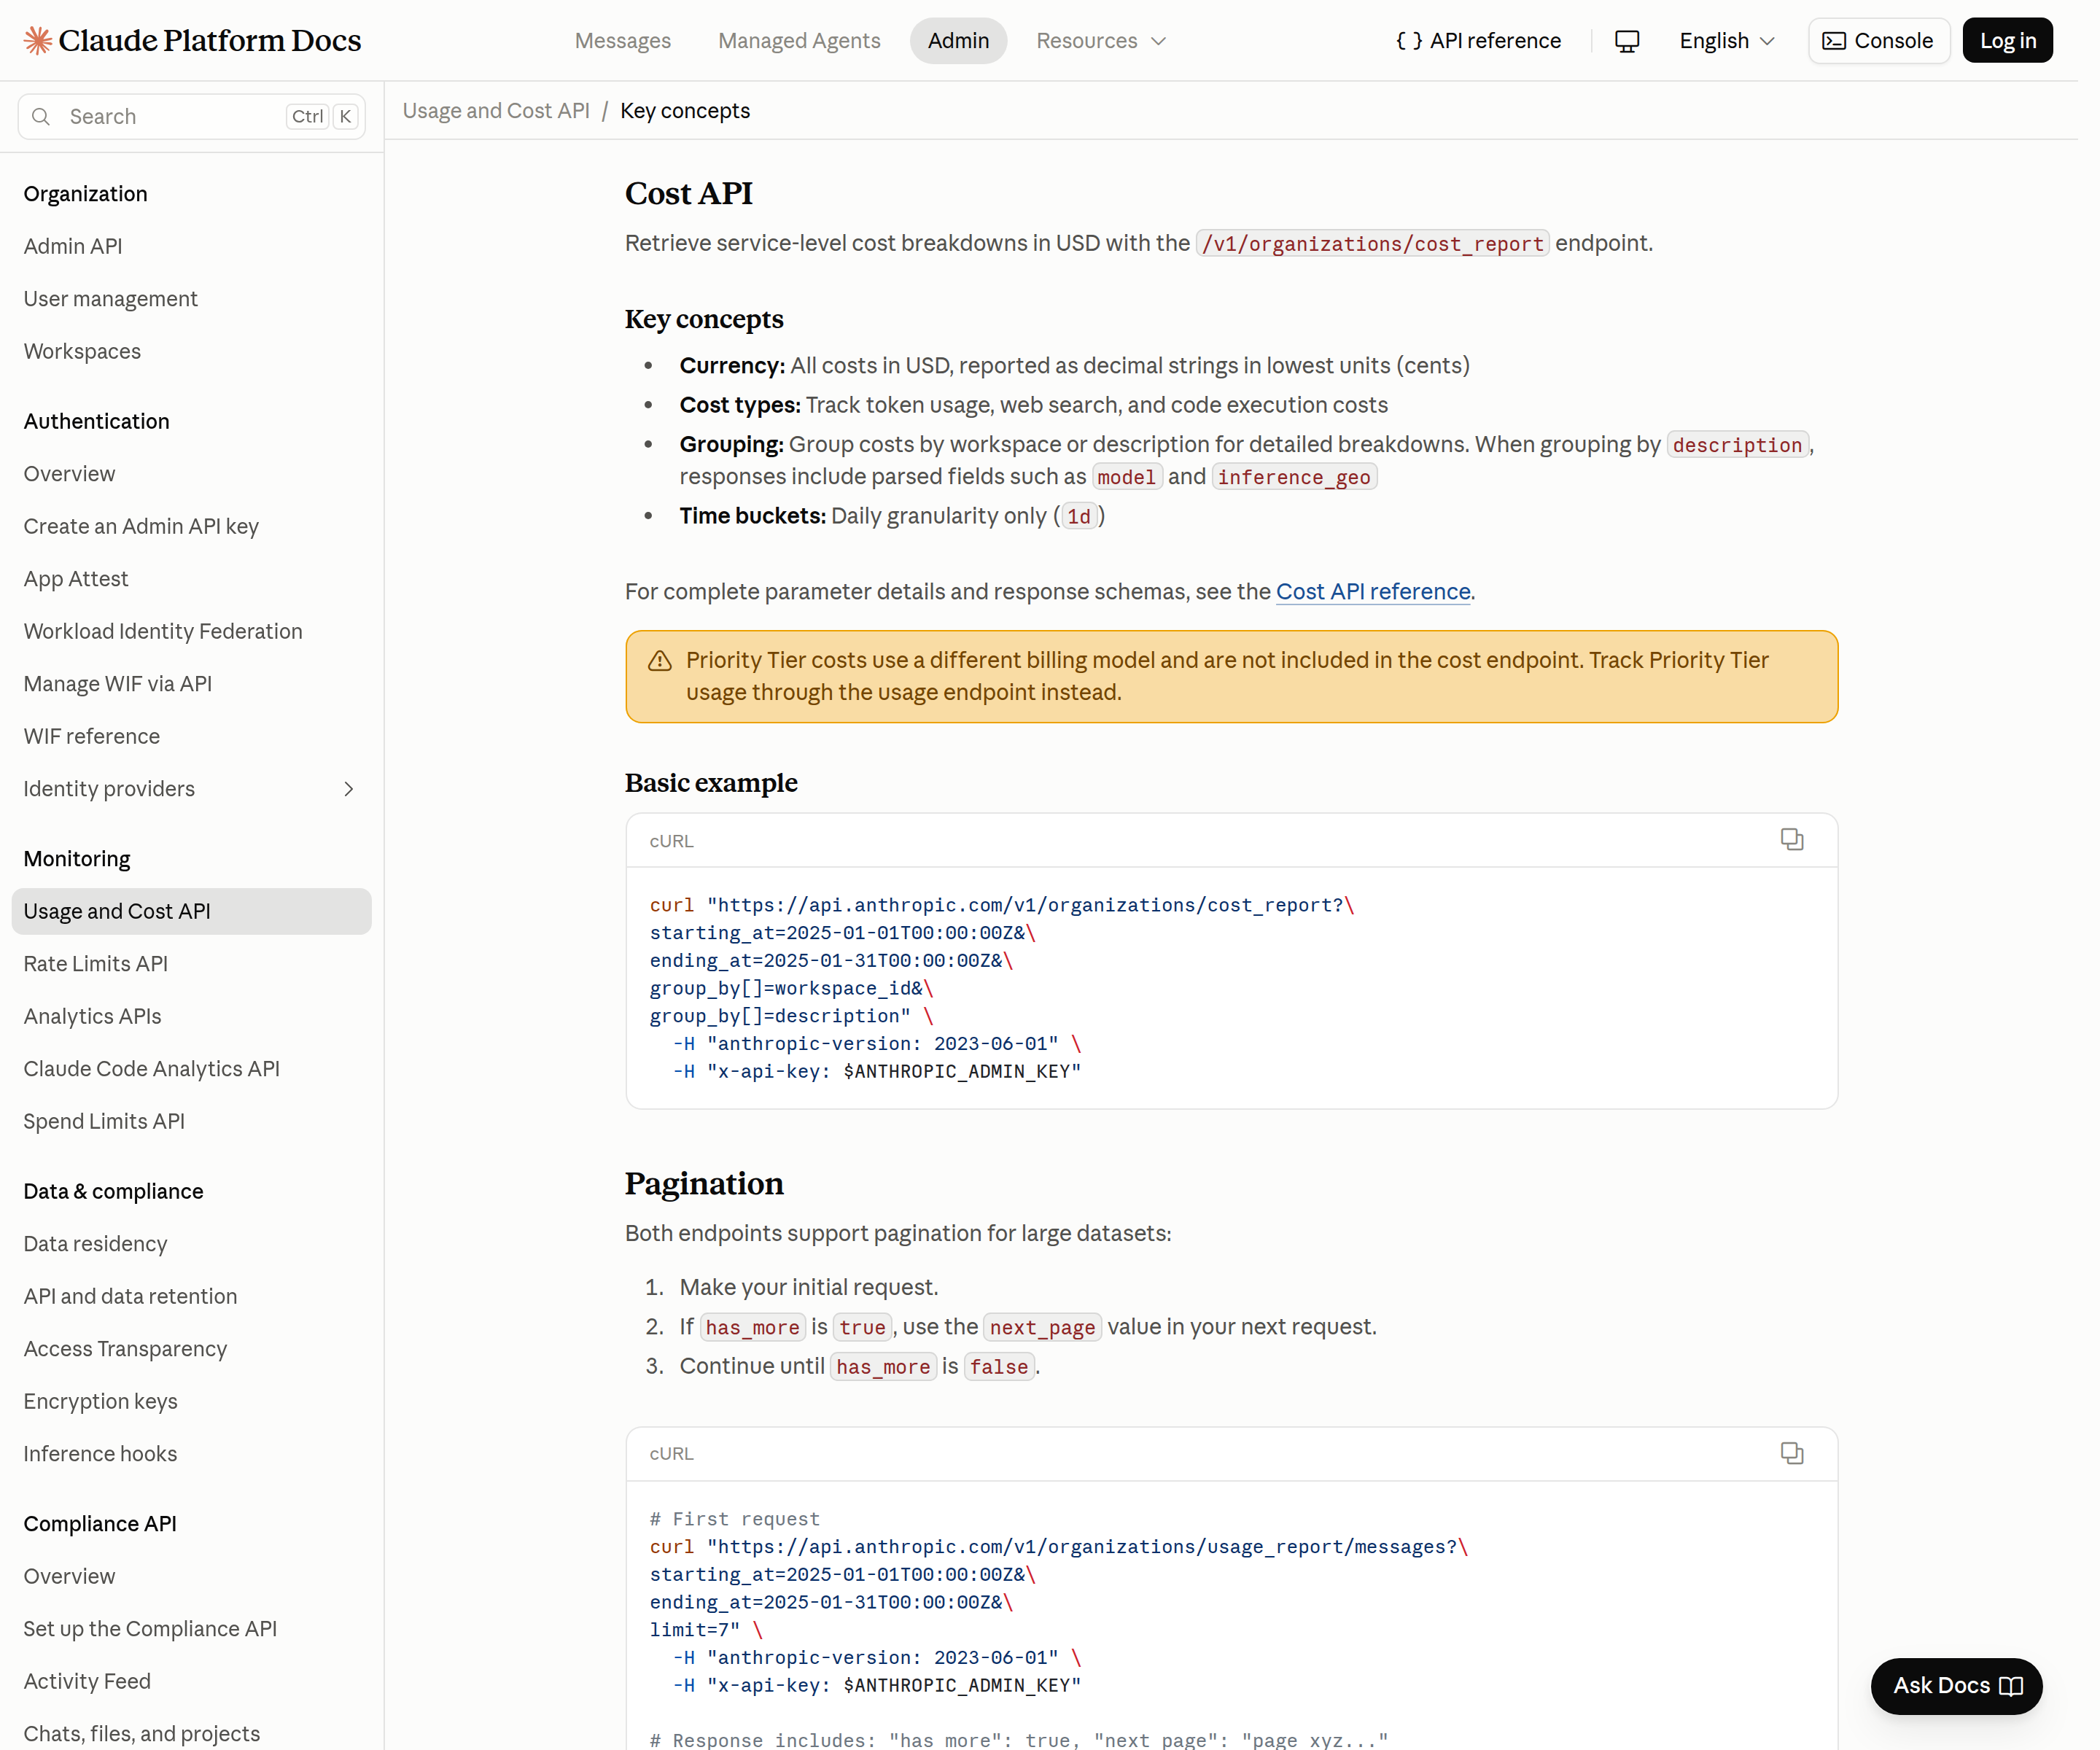The height and width of the screenshot is (1750, 2100).
Task: Switch to the Messages tab
Action: coord(629,41)
